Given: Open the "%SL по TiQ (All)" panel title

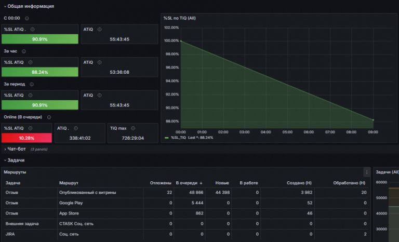Looking at the screenshot, I should [x=179, y=18].
